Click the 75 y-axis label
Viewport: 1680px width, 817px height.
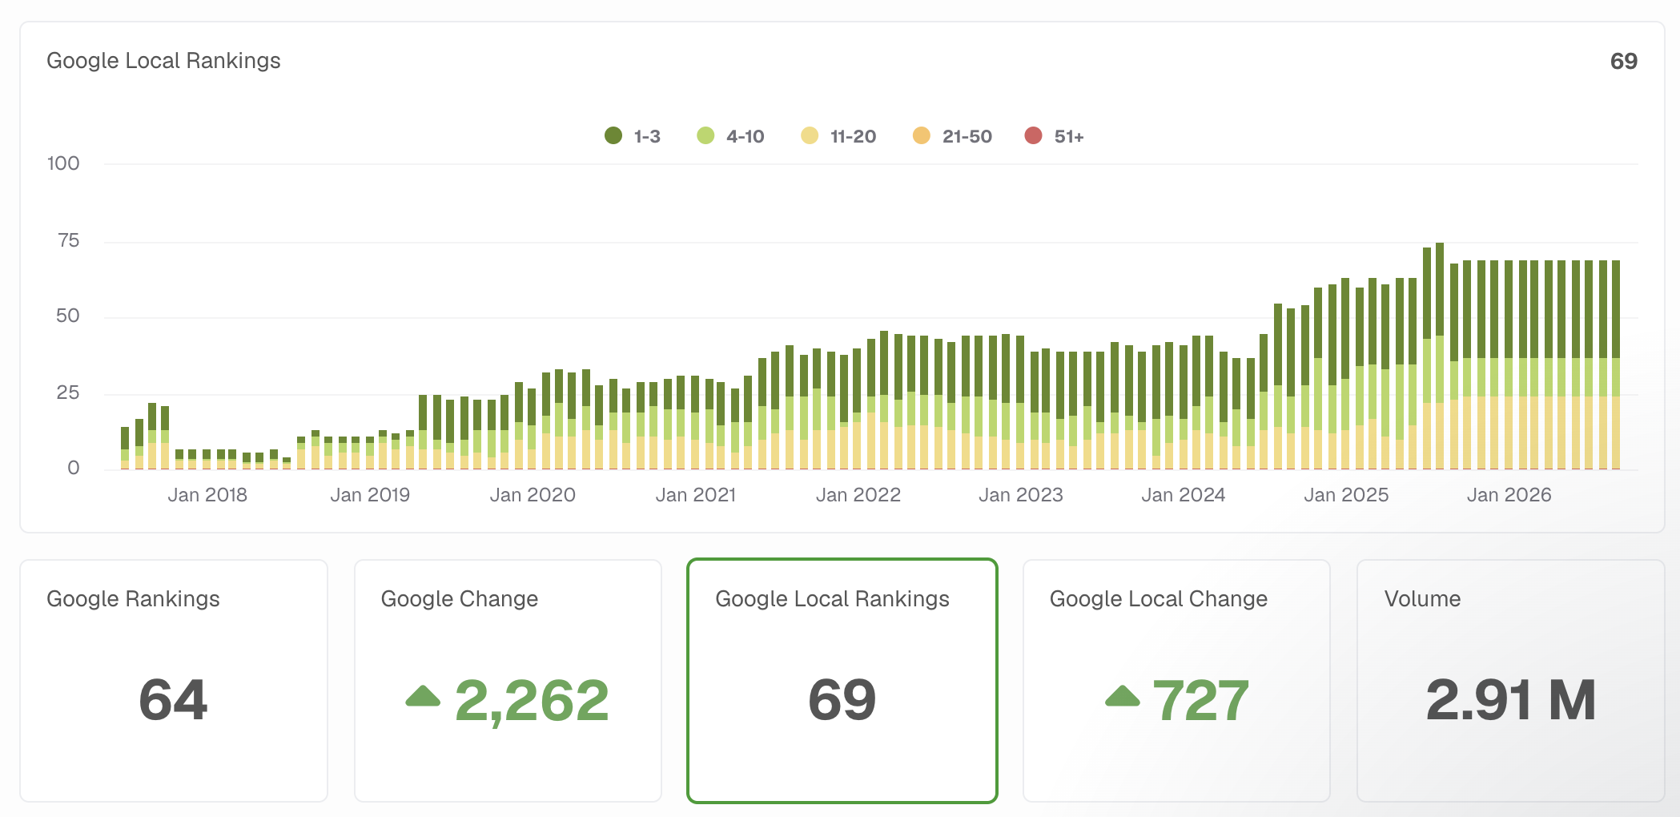pos(69,240)
